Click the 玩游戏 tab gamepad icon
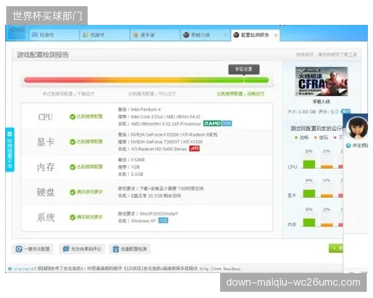The width and height of the screenshot is (373, 298). [35, 35]
